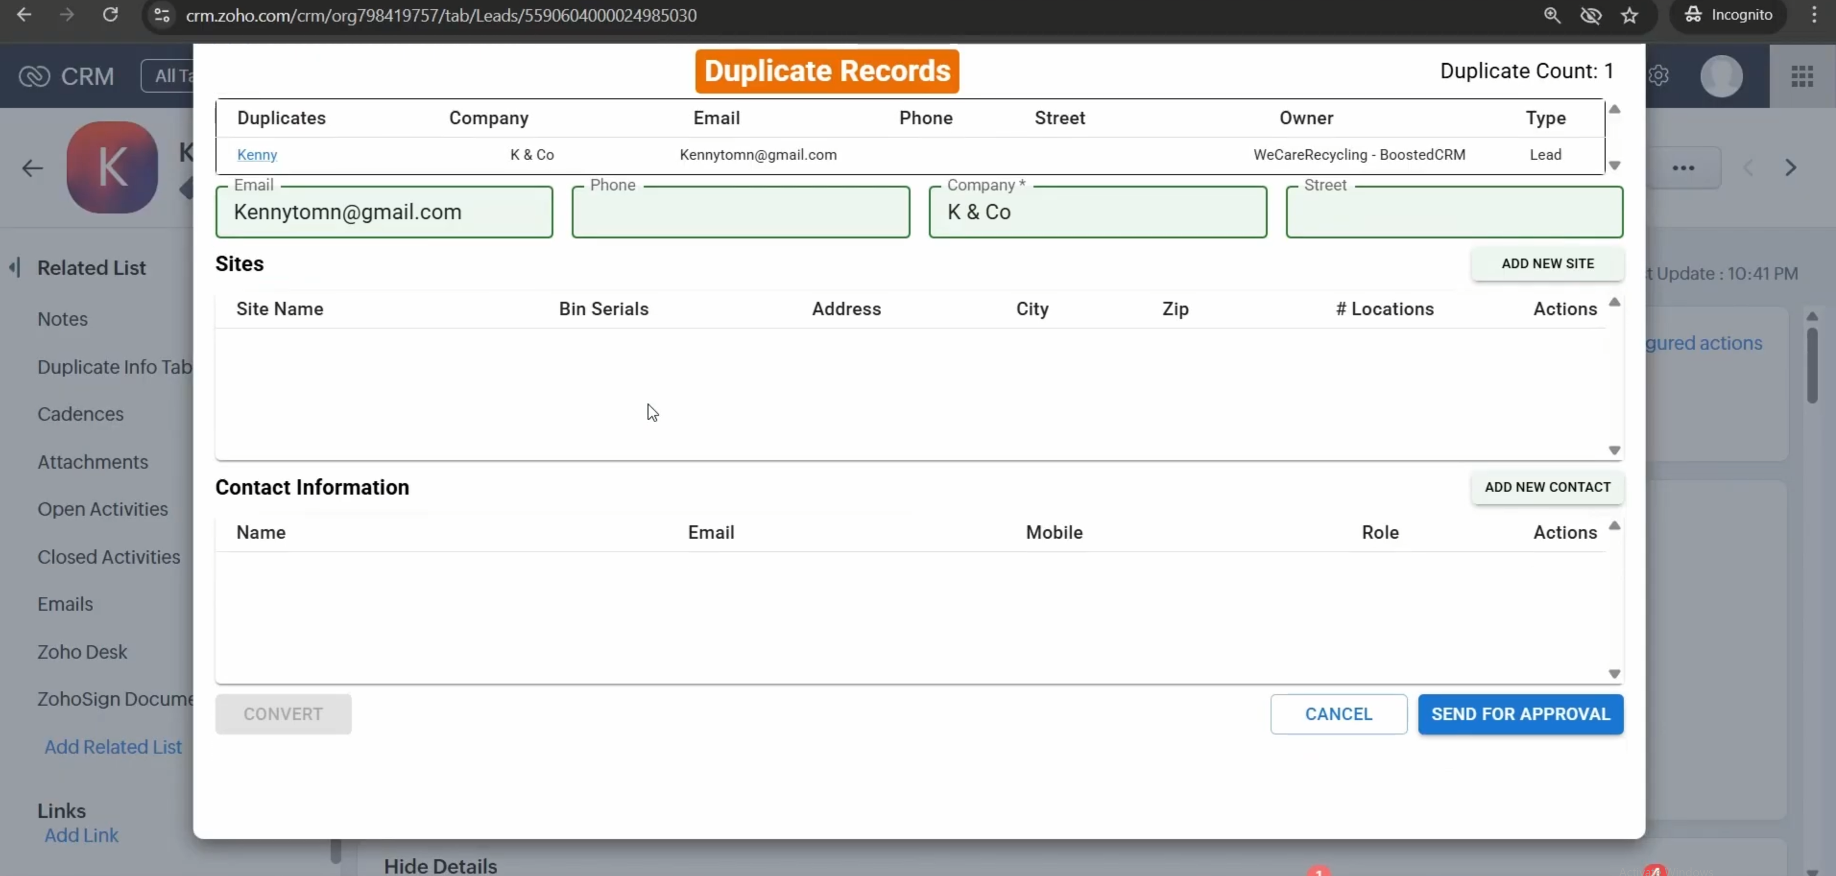Click SEND FOR APPROVAL button
Viewport: 1836px width, 876px height.
click(x=1520, y=714)
